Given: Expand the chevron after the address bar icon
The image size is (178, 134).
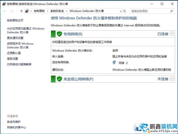Looking at the screenshot, I should (x=31, y=11).
